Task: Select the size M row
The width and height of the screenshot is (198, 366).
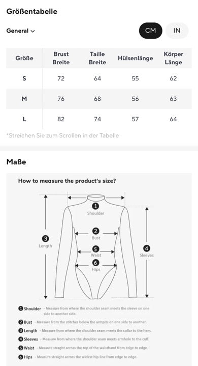Action: (99, 99)
